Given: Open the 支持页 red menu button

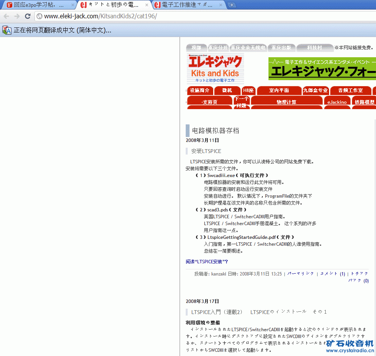Looking at the screenshot, I should pyautogui.click(x=209, y=102).
